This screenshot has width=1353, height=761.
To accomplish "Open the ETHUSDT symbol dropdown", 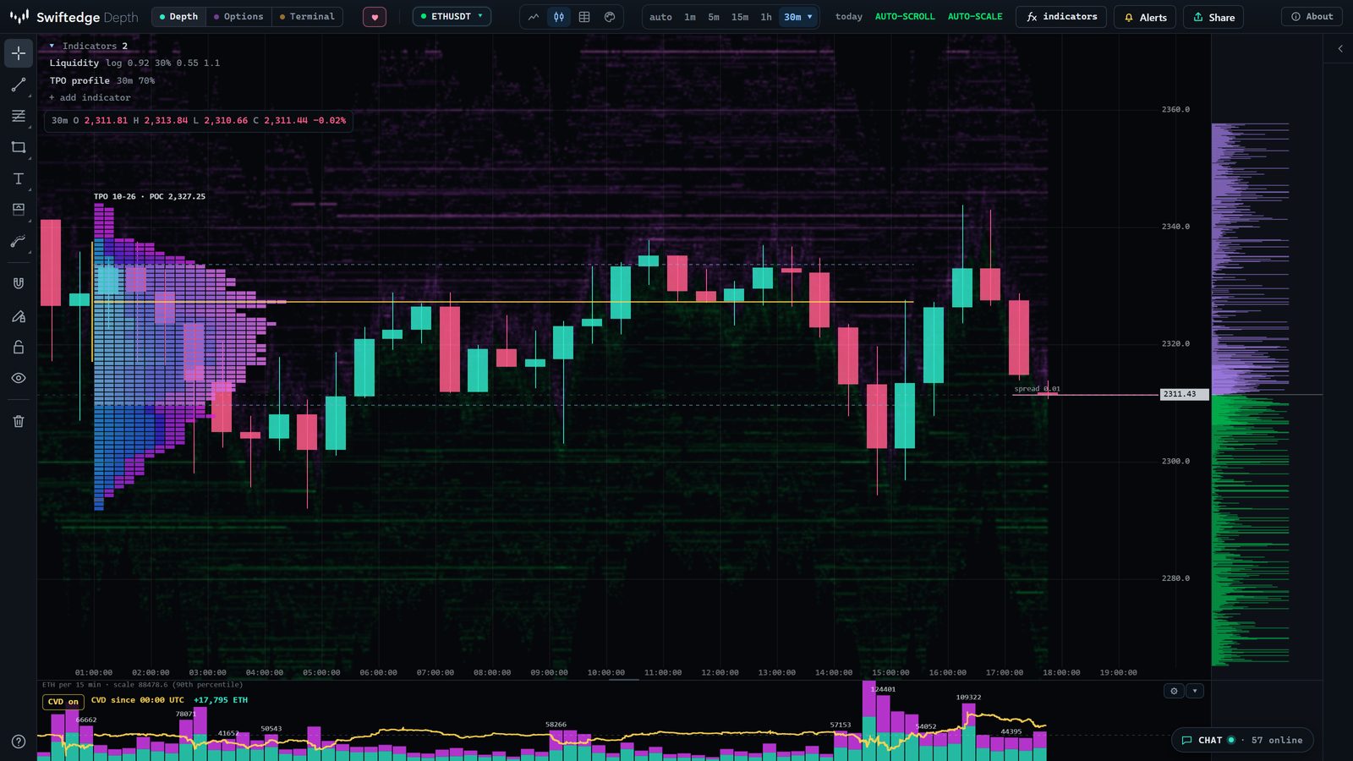I will 452,16.
